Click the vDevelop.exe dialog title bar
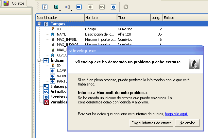208x138 pixels. pyautogui.click(x=135, y=51)
